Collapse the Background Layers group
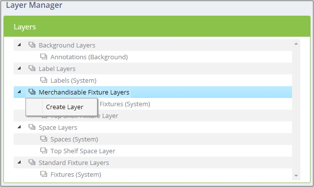Screen dimensions: 314x187 pyautogui.click(x=19, y=45)
